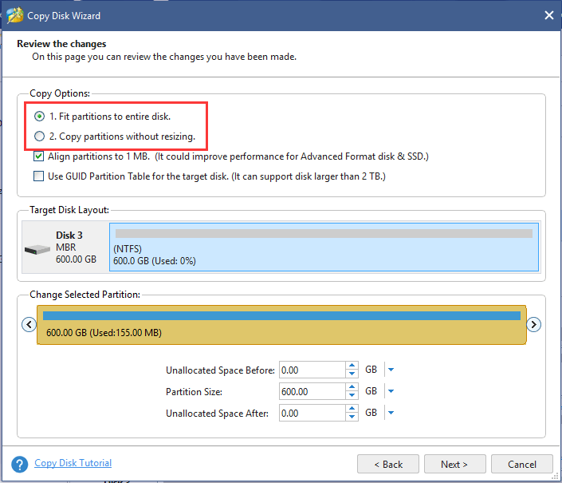Proceed with the Next button
Screen dimensions: 562x483
[455, 464]
